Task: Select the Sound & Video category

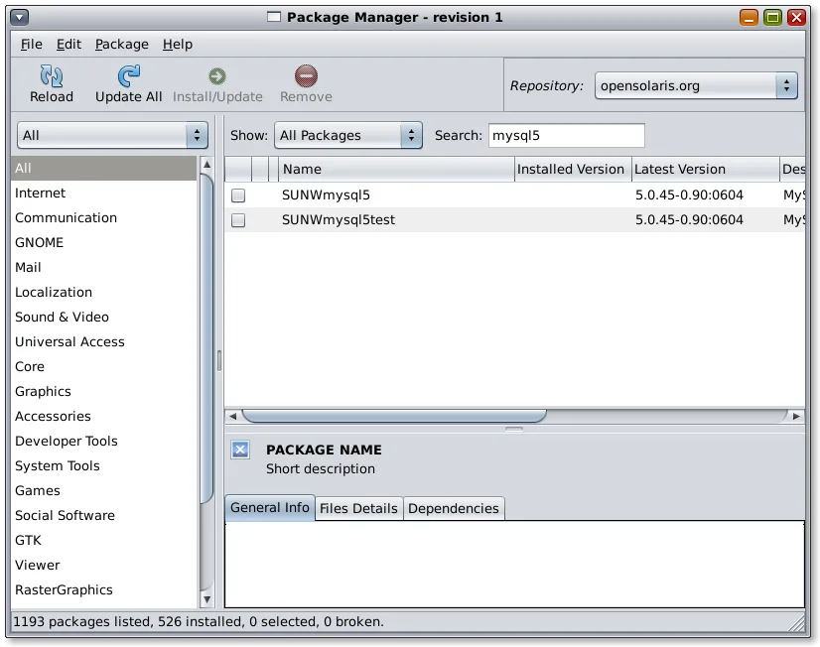Action: click(x=103, y=318)
